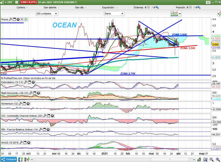Click the Compartir share button
This screenshot has width=221, height=162.
(9, 159)
